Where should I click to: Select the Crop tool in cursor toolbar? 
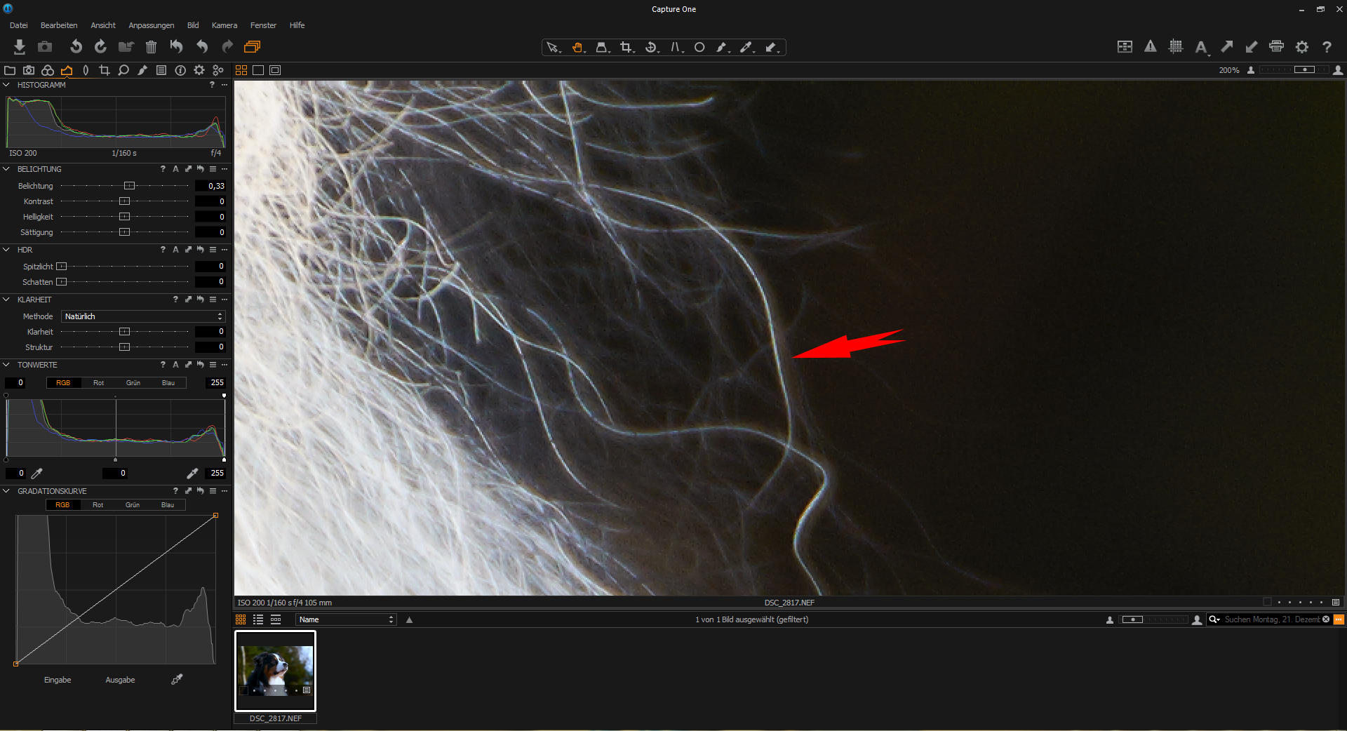pyautogui.click(x=626, y=48)
